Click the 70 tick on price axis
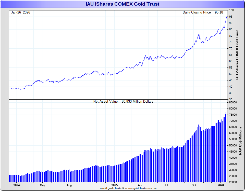The image size is (245, 191). [231, 48]
